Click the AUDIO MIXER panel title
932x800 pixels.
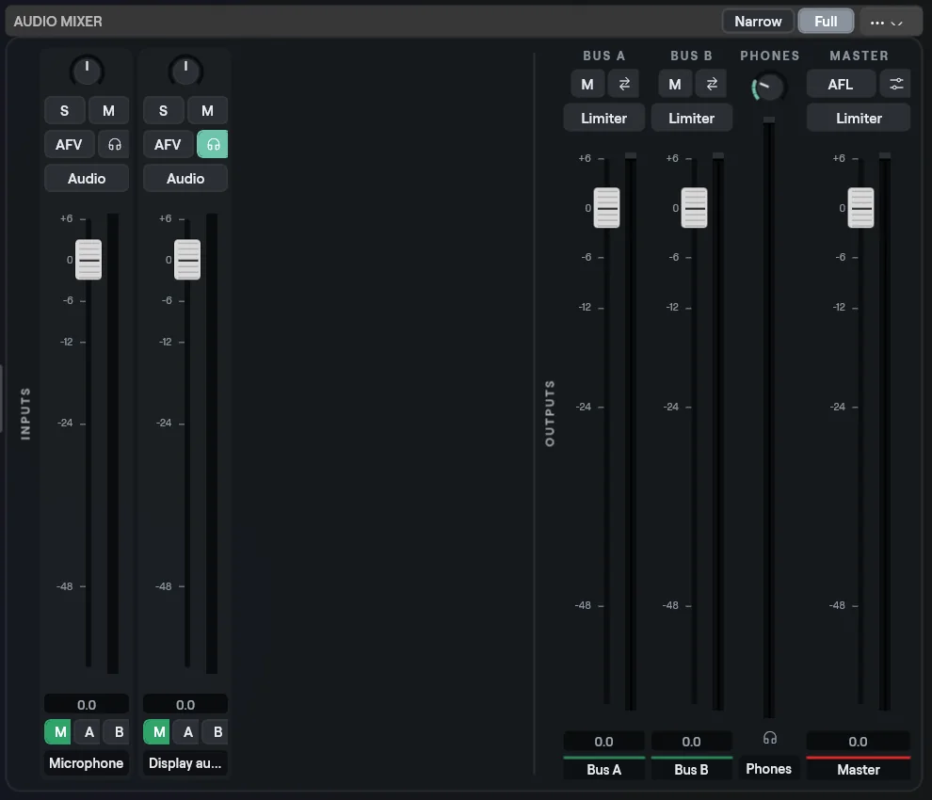[x=57, y=22]
